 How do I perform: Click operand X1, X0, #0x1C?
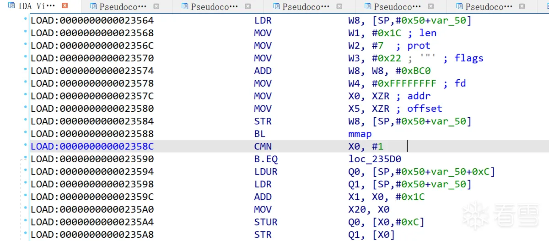pos(387,197)
